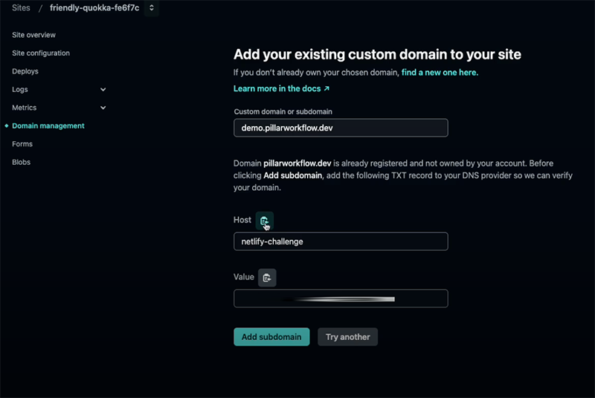Image resolution: width=595 pixels, height=398 pixels.
Task: Copy the TXT record Value with the clipboard icon
Action: [267, 278]
